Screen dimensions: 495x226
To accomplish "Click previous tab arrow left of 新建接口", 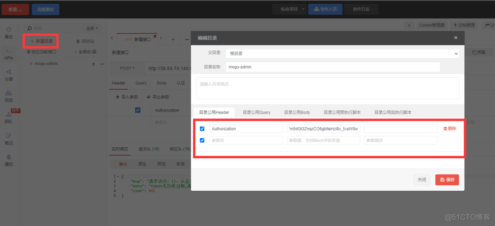I will (x=112, y=38).
